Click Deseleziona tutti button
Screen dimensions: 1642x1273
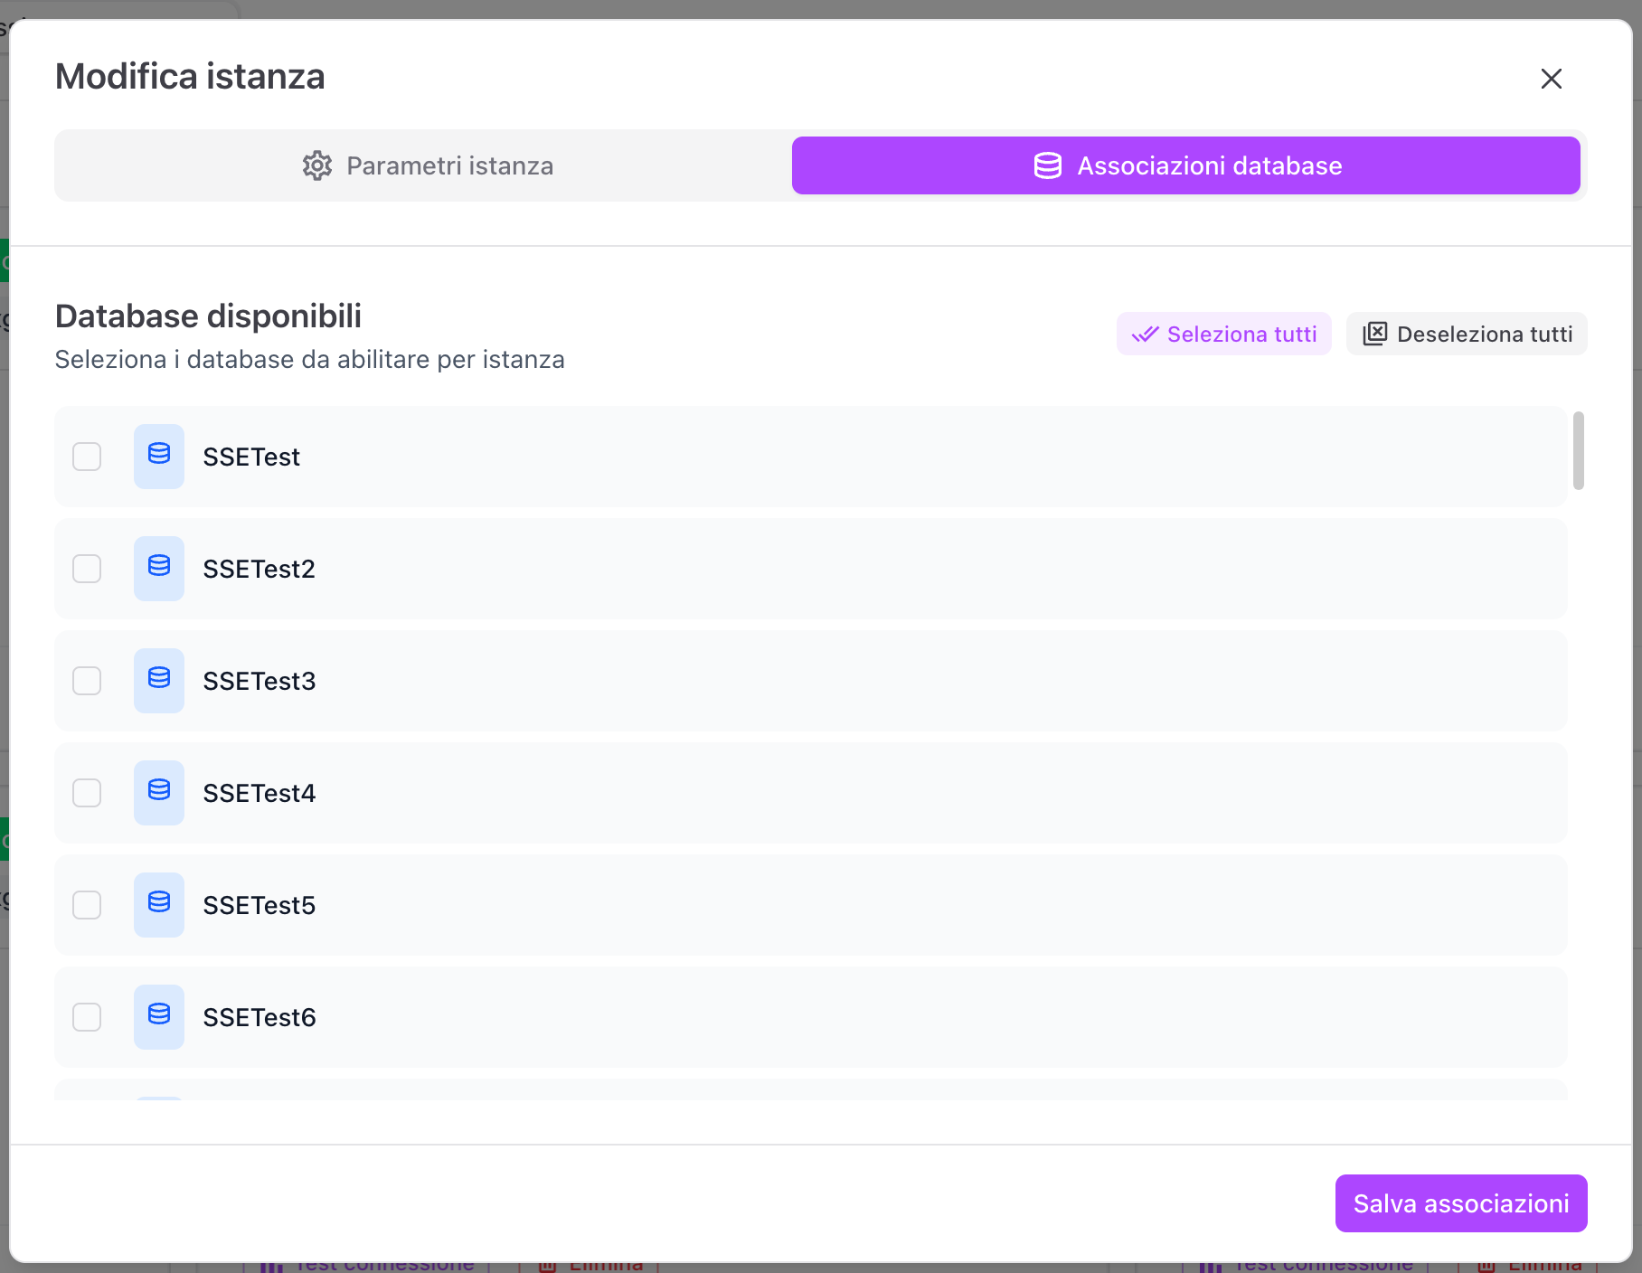(1467, 334)
